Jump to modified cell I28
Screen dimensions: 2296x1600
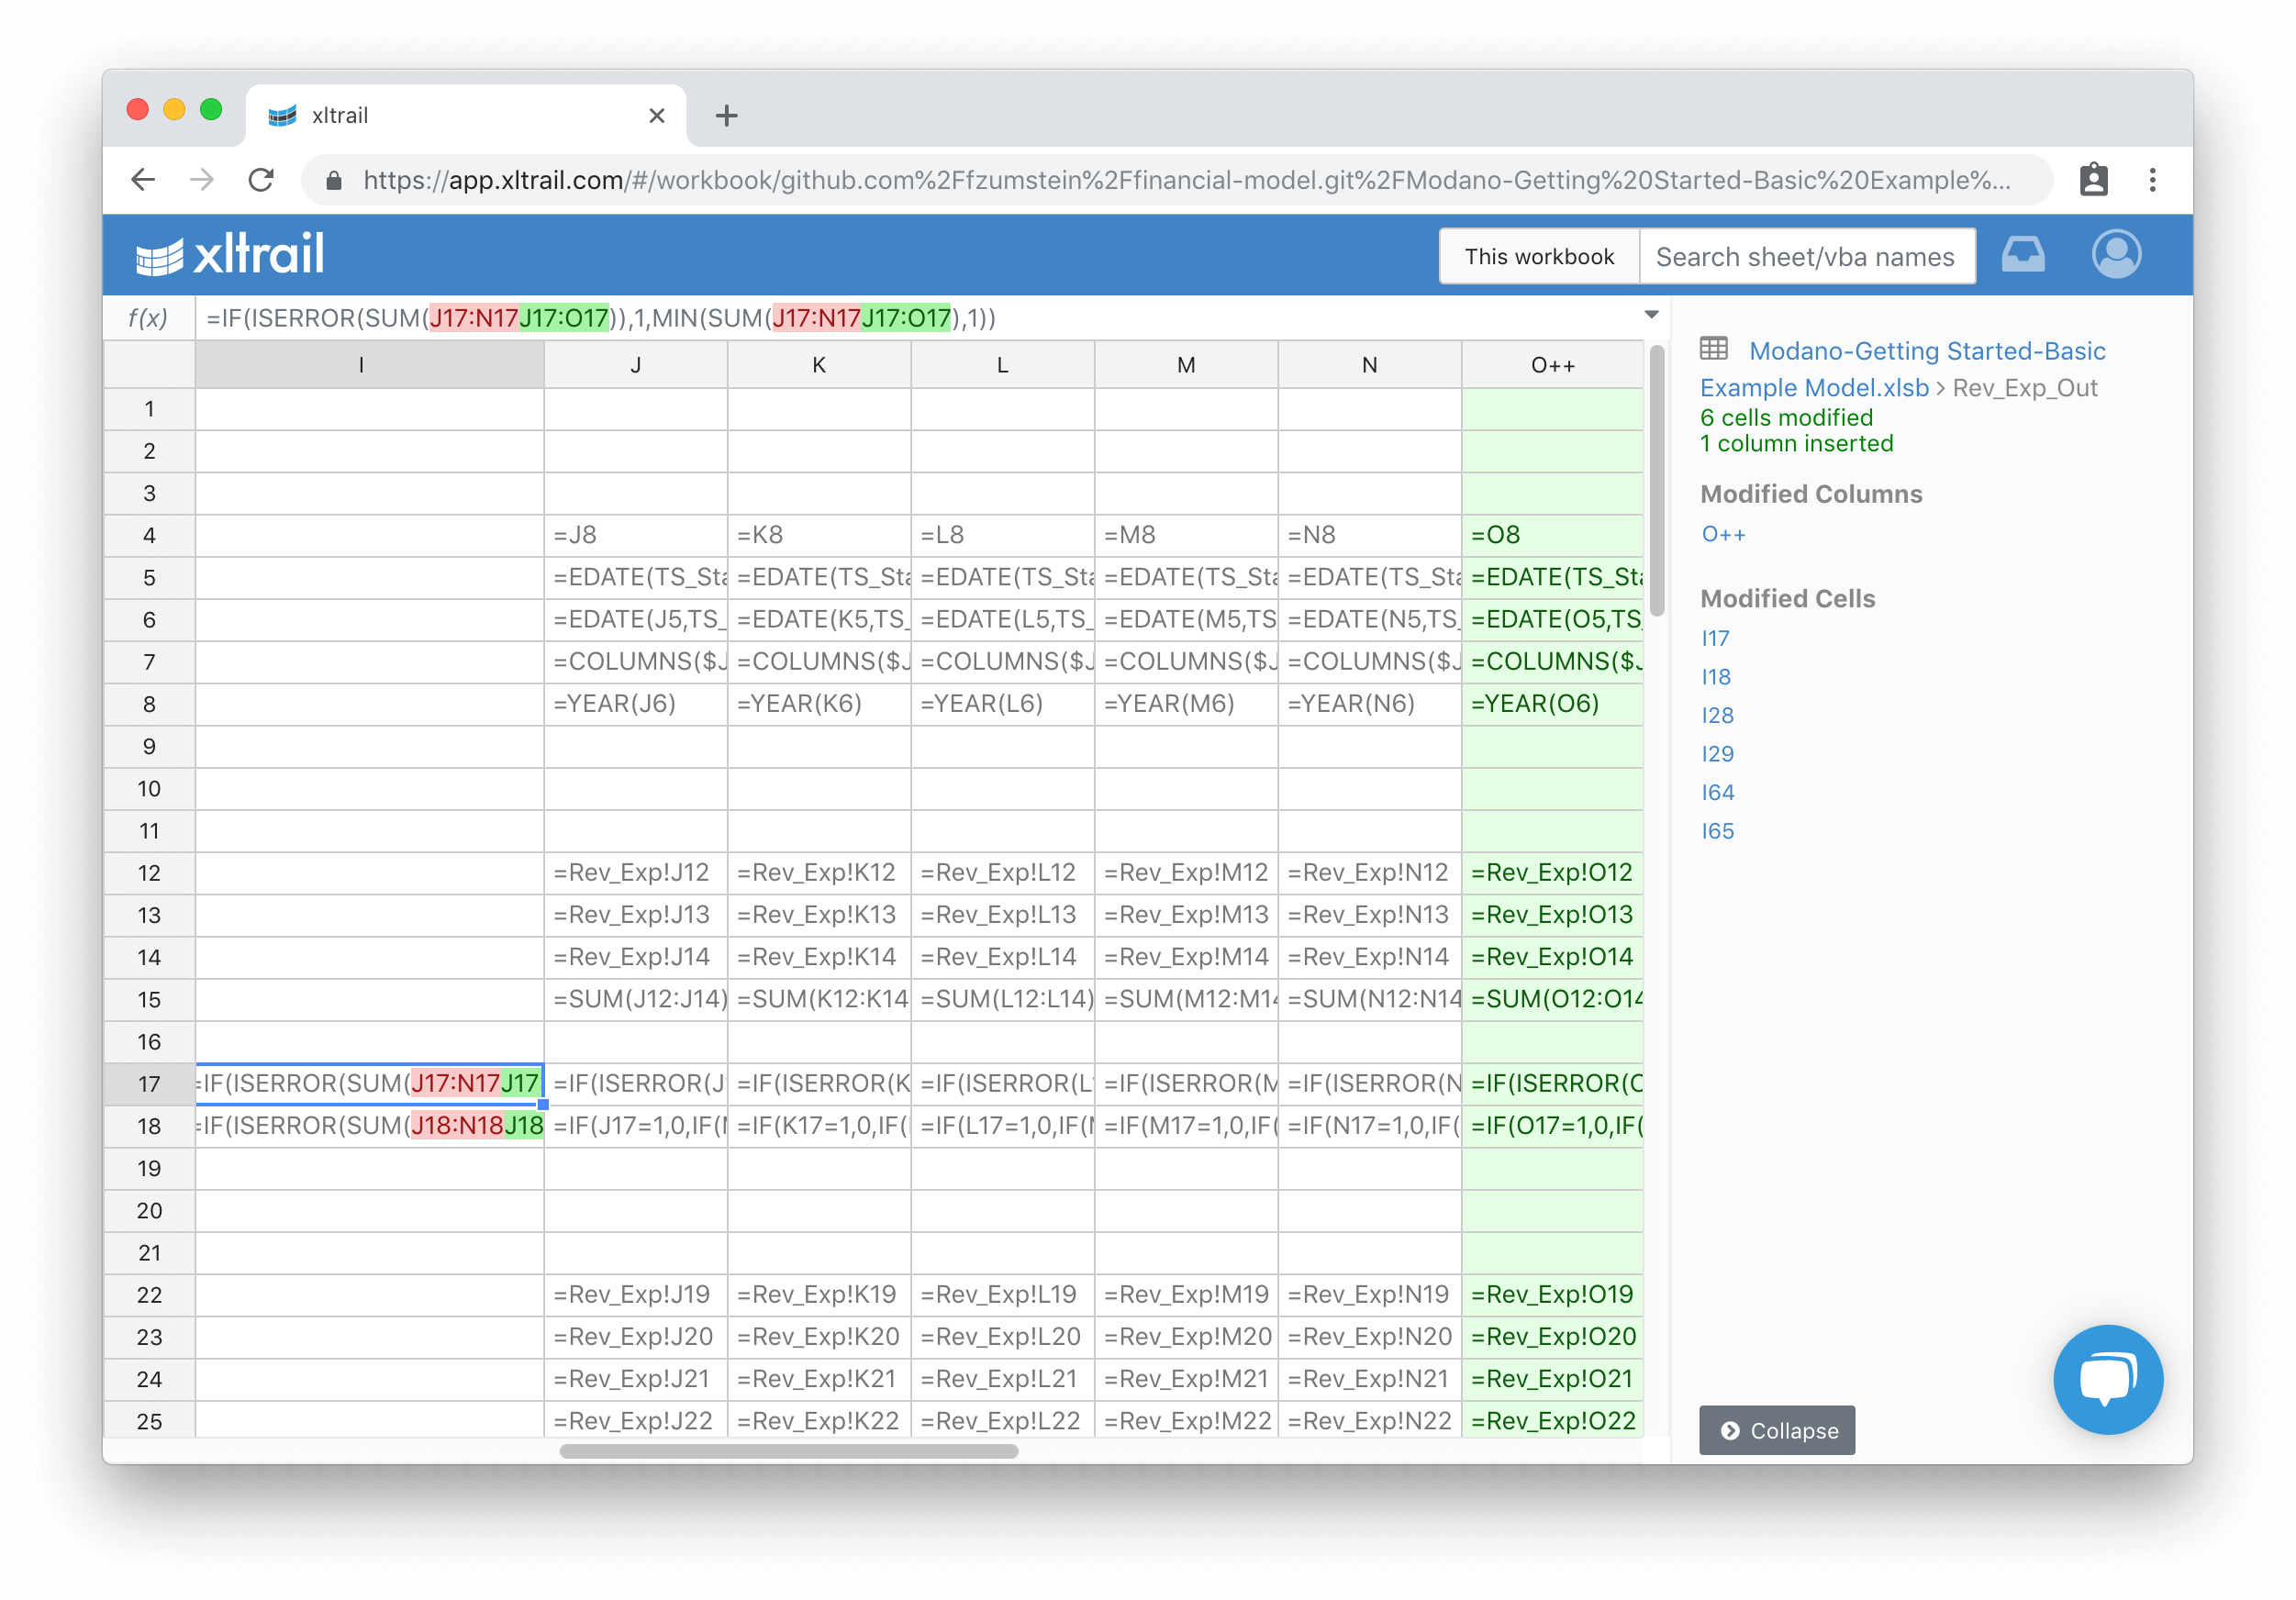coord(1717,715)
